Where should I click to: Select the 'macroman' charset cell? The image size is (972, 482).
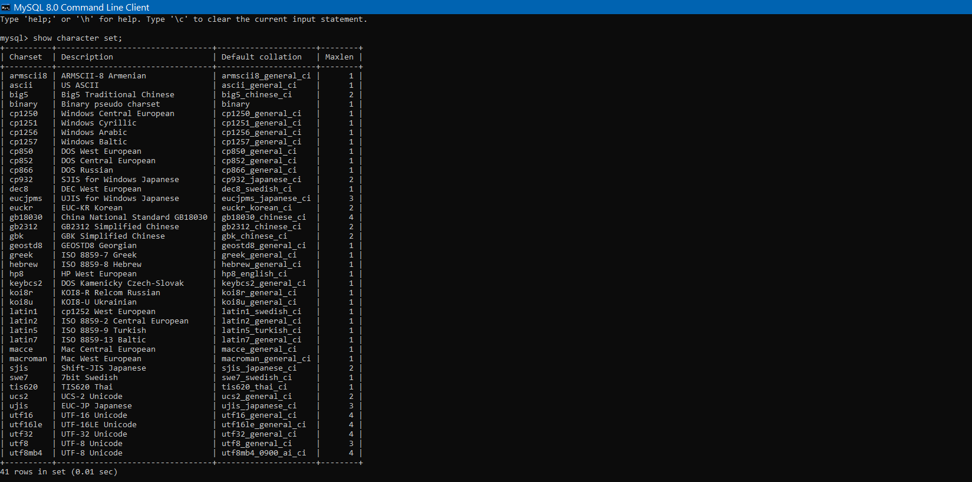(28, 359)
